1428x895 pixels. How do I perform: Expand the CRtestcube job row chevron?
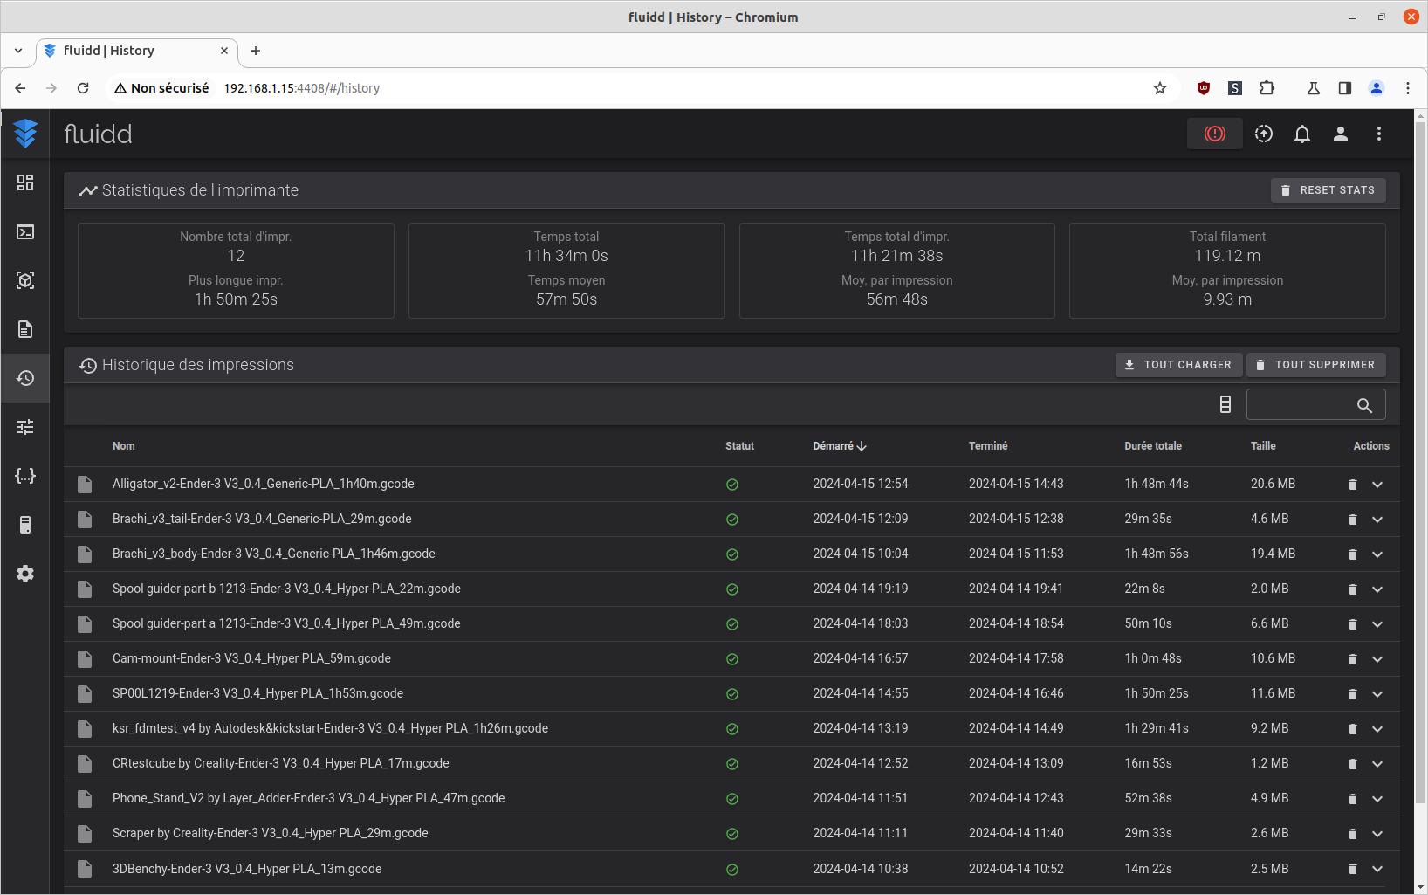click(x=1377, y=764)
